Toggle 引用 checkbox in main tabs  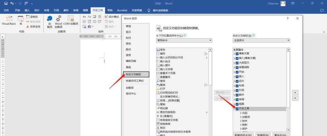click(237, 90)
